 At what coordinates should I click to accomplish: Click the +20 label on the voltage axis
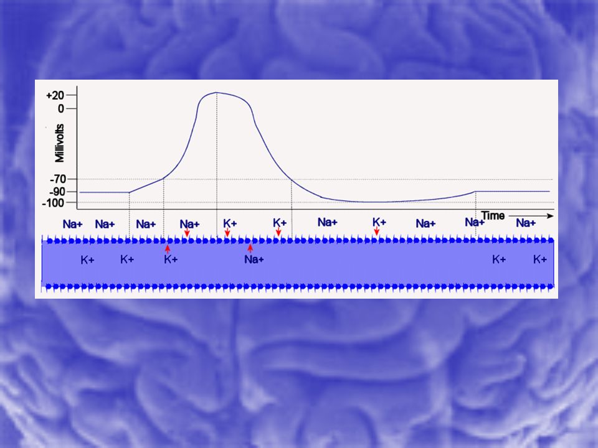tap(55, 95)
